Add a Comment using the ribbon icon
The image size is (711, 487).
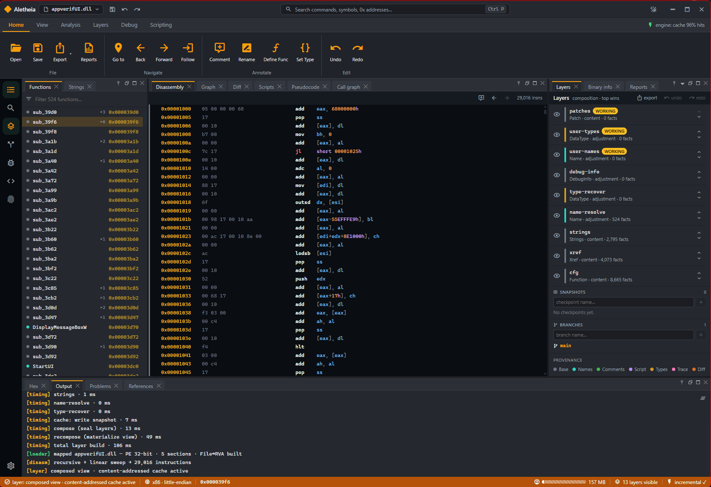click(x=220, y=48)
